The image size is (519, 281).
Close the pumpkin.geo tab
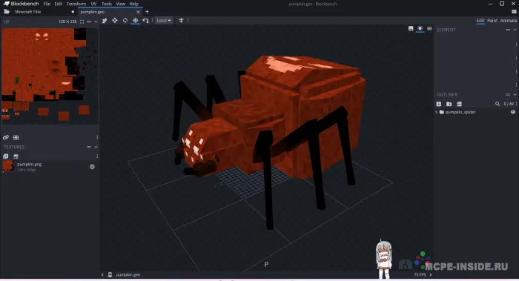coord(138,12)
